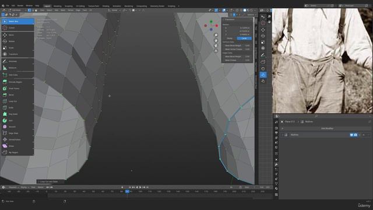This screenshot has height=210, width=373.
Task: Toggle viewport overlays button
Action: [x=224, y=10]
